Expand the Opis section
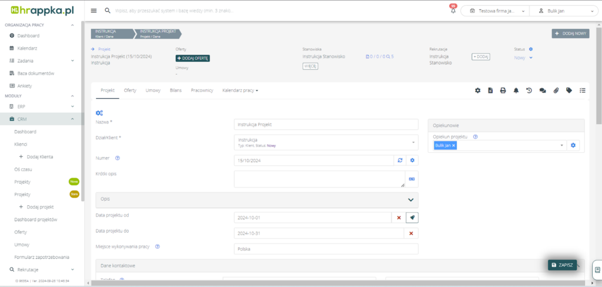602x287 pixels. click(410, 200)
